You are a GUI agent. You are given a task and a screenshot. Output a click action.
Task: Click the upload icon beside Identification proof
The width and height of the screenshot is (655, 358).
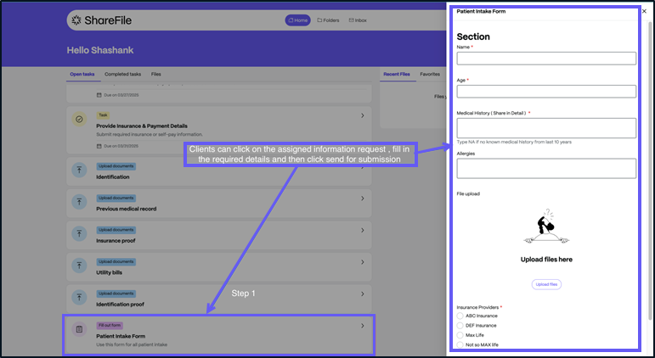pos(79,297)
